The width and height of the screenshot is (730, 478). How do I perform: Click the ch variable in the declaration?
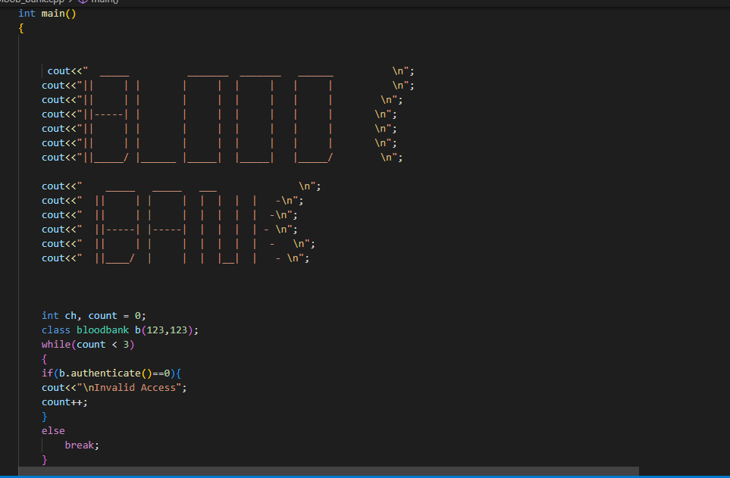pos(70,315)
